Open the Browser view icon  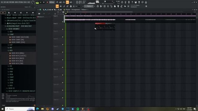pos(111,6)
